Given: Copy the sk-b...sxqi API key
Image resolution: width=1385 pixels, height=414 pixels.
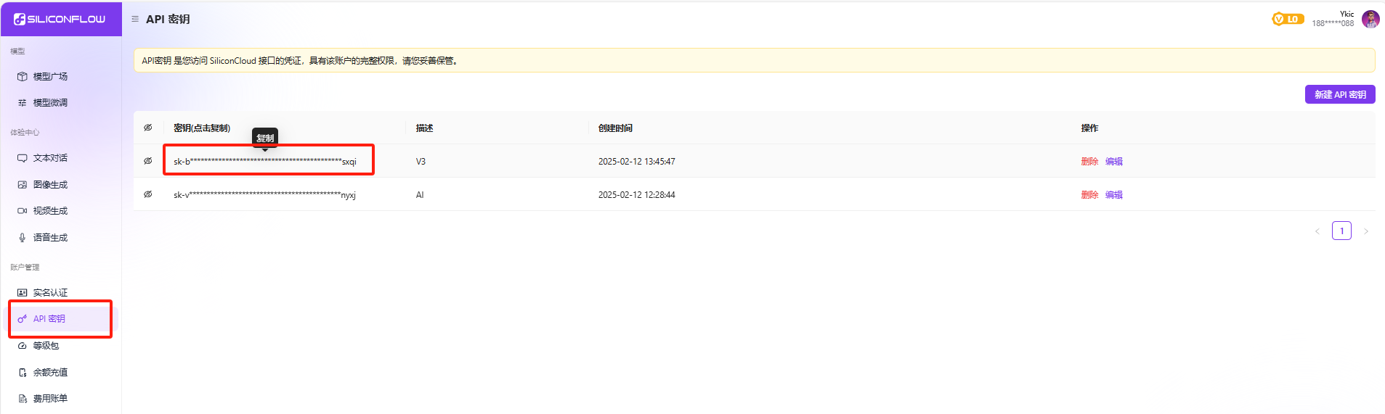Looking at the screenshot, I should click(x=265, y=162).
